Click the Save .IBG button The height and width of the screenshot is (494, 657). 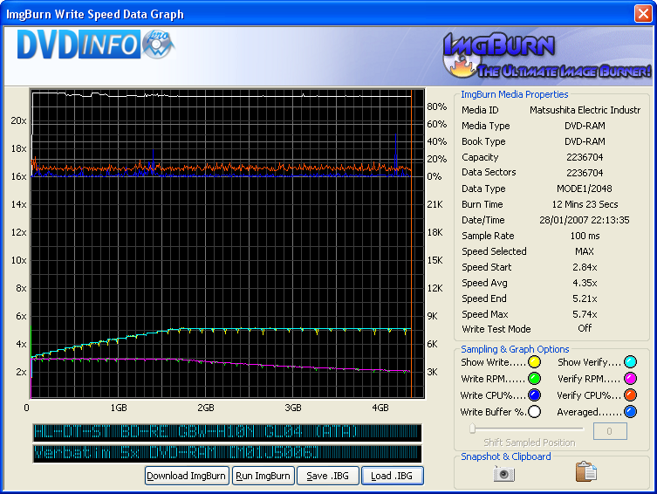[327, 476]
